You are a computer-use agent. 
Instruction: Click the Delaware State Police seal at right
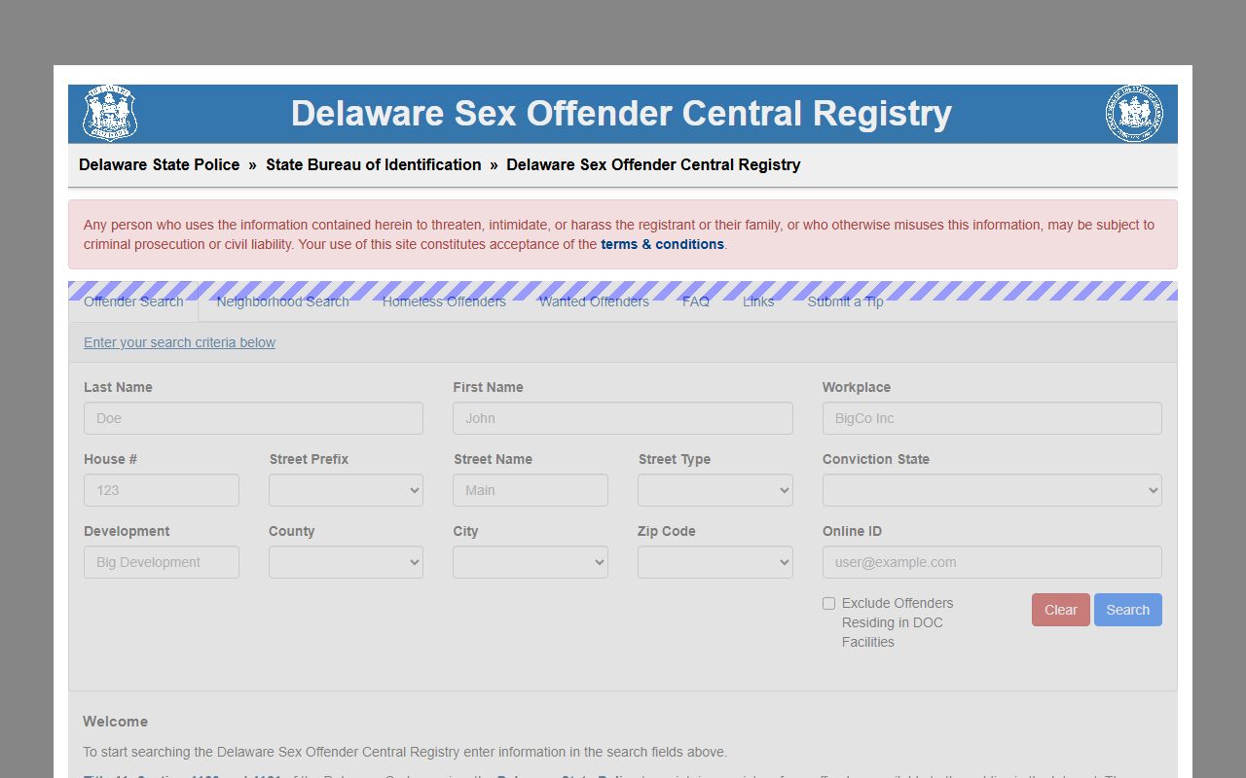1134,114
